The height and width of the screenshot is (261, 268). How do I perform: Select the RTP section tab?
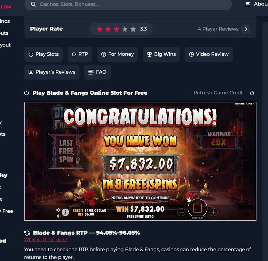coord(80,54)
